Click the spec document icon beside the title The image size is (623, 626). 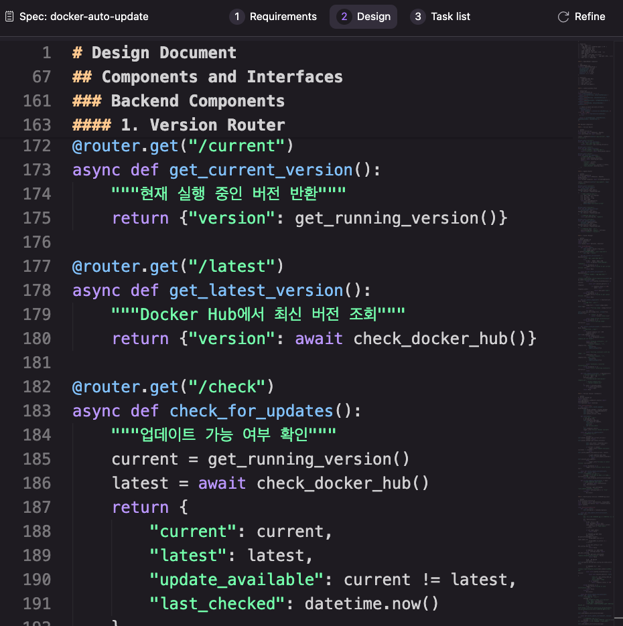10,17
